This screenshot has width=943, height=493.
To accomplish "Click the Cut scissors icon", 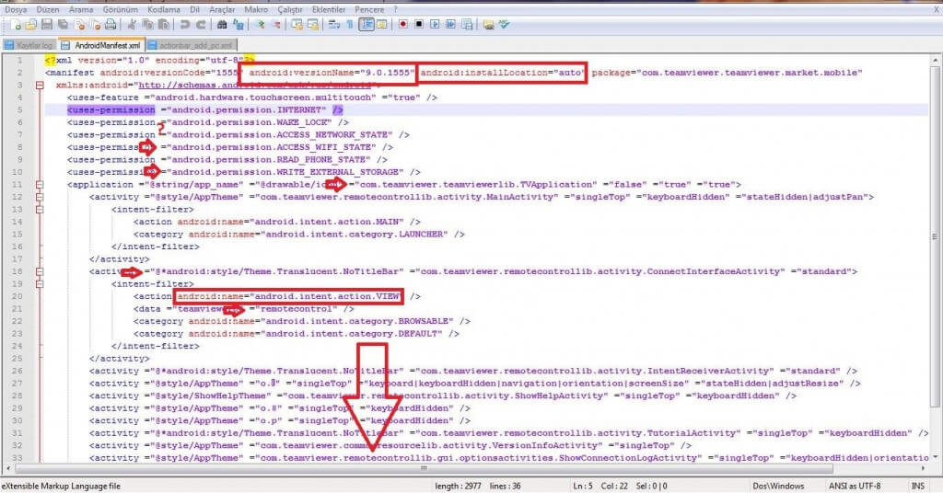I will pyautogui.click(x=132, y=24).
